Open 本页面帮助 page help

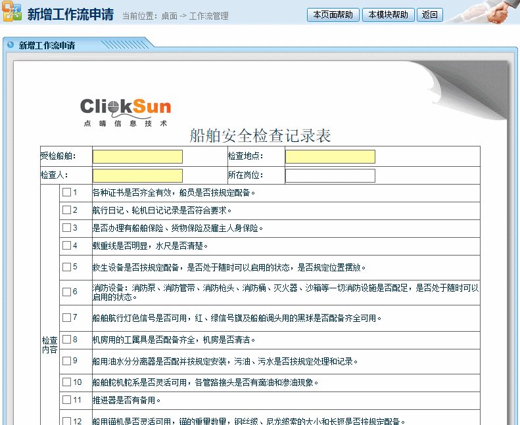pos(333,15)
